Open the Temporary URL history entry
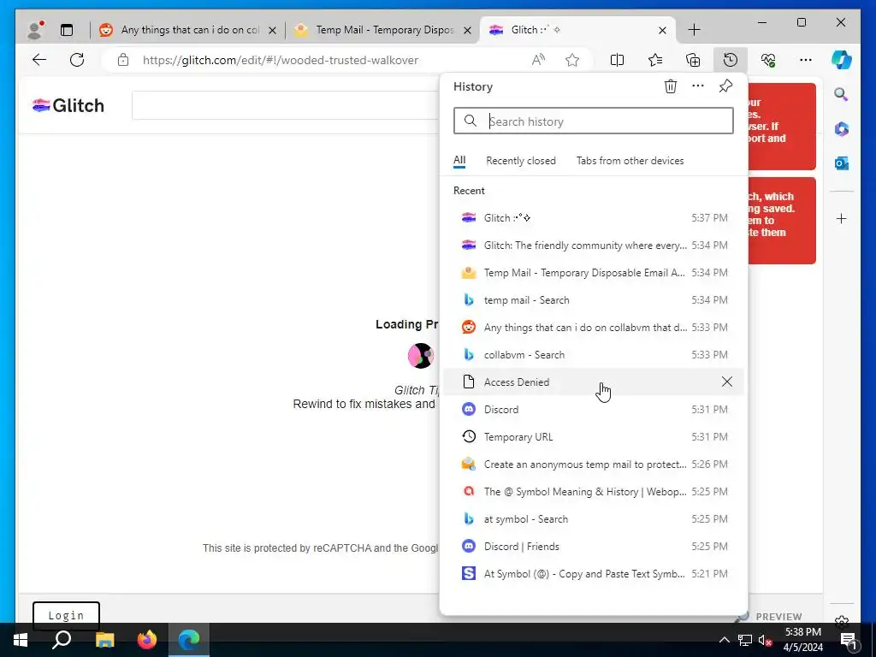This screenshot has width=876, height=657. [594, 437]
